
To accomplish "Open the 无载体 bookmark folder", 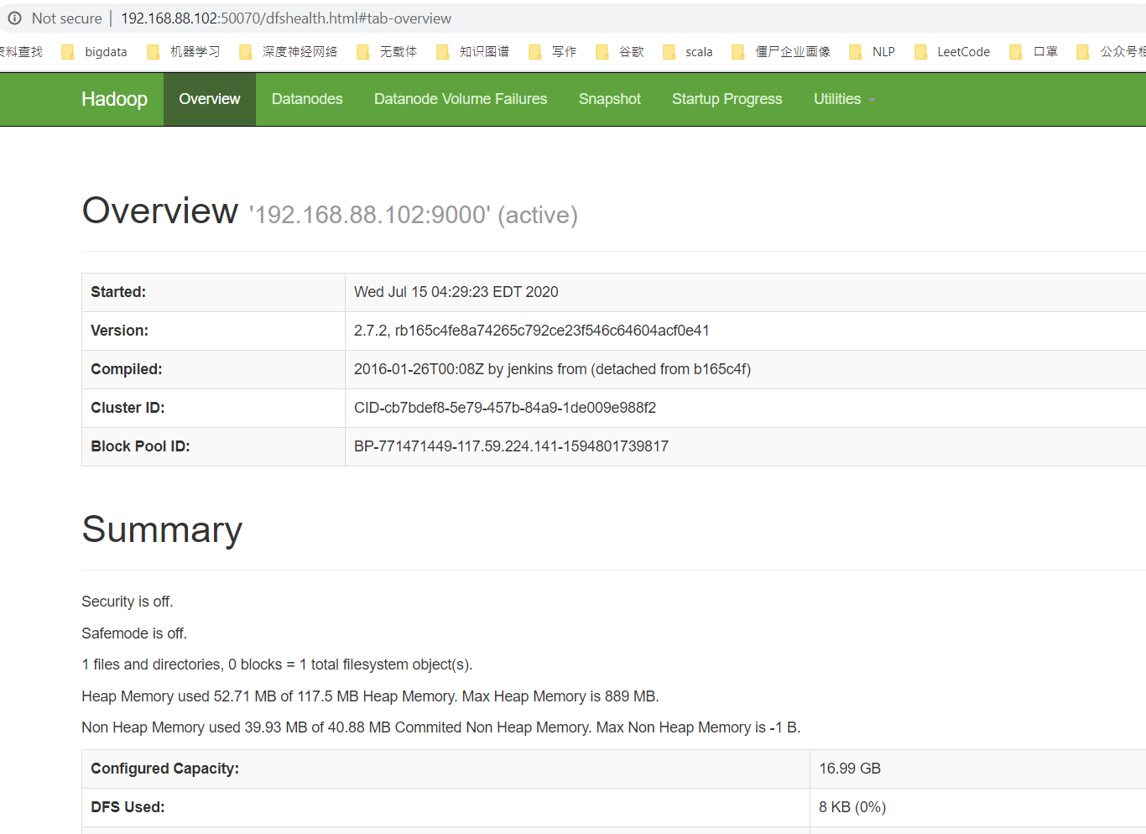I will pos(387,52).
